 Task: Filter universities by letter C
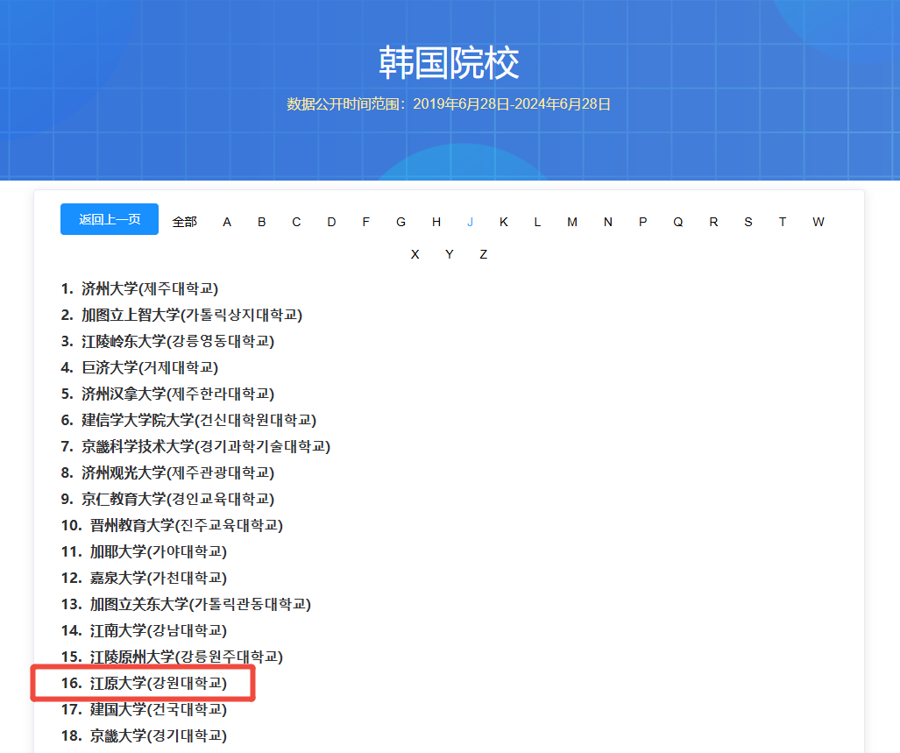click(x=296, y=222)
